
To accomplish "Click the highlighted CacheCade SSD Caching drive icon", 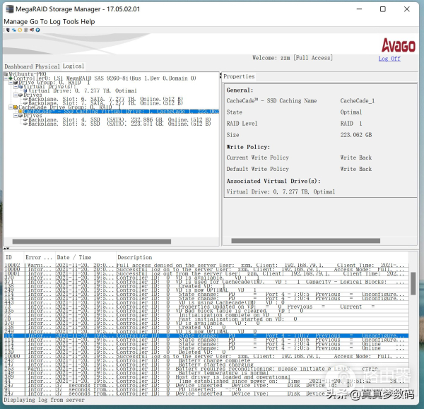I will click(x=20, y=112).
